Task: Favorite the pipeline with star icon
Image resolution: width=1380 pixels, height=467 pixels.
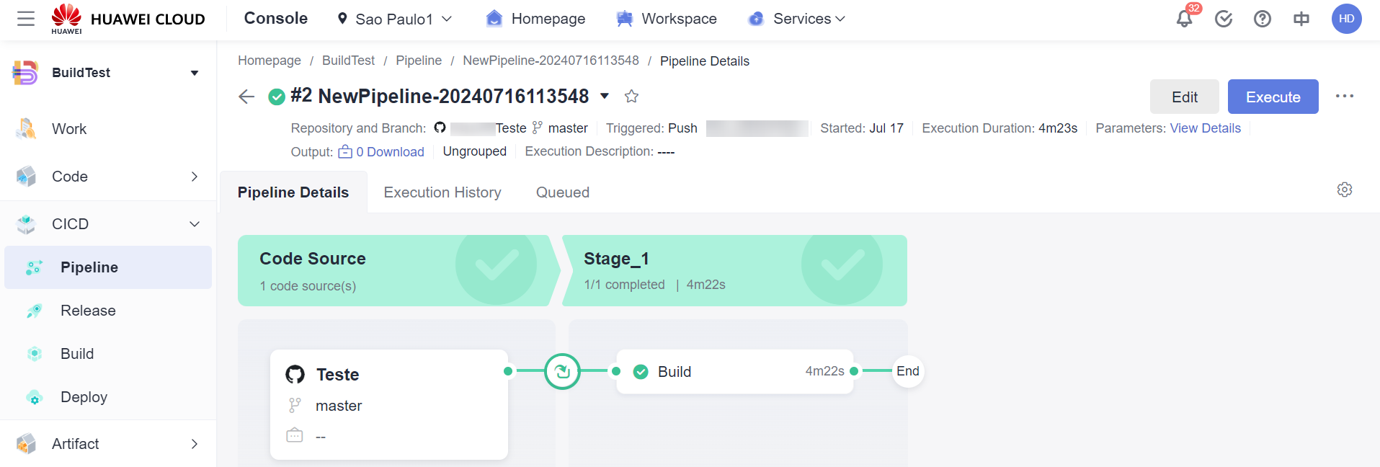Action: pyautogui.click(x=631, y=97)
